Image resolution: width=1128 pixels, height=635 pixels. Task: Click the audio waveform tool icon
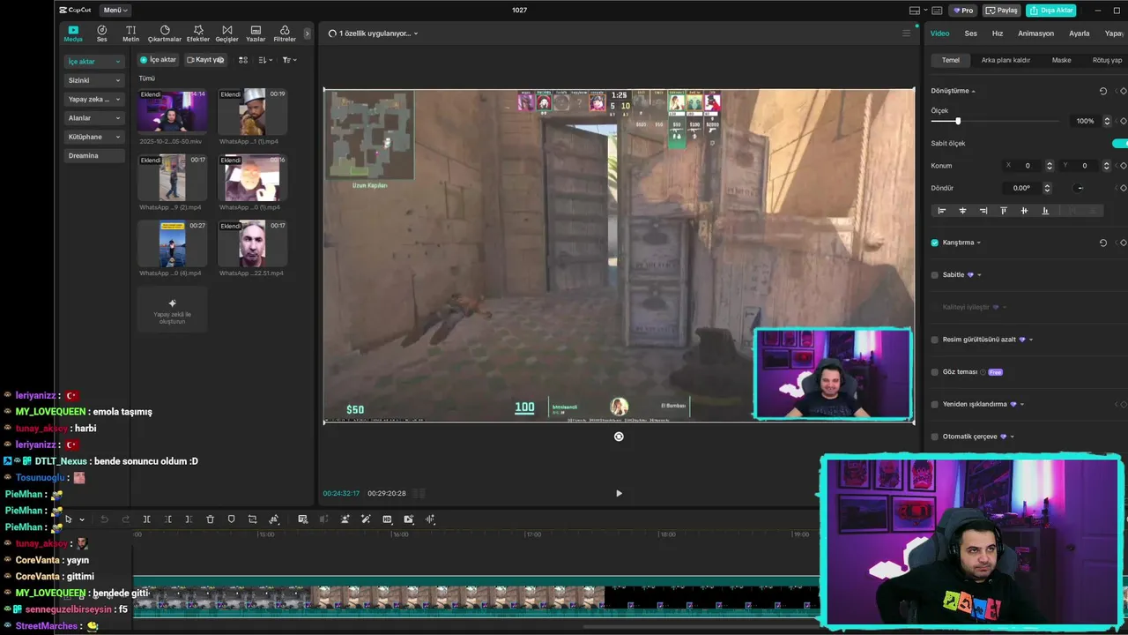tap(430, 519)
